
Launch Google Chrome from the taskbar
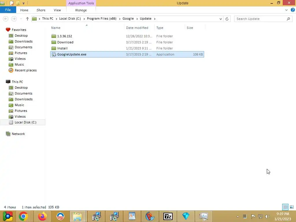[23, 216]
